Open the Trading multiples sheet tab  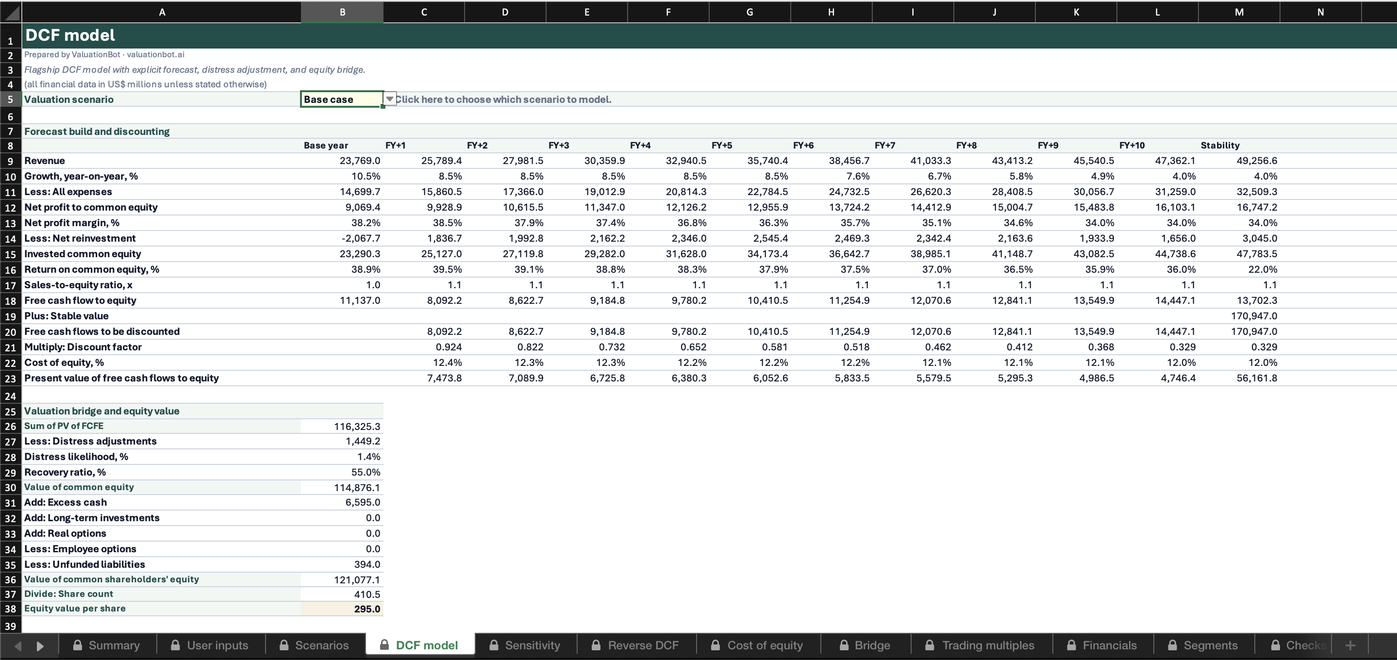981,645
